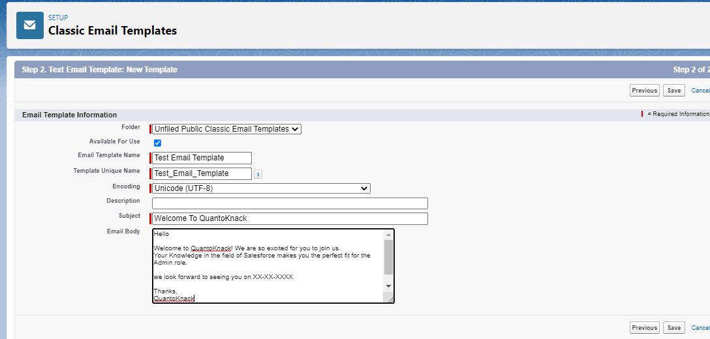The height and width of the screenshot is (339, 710).
Task: Click the Email Body scrollbar up arrow
Action: pos(388,235)
